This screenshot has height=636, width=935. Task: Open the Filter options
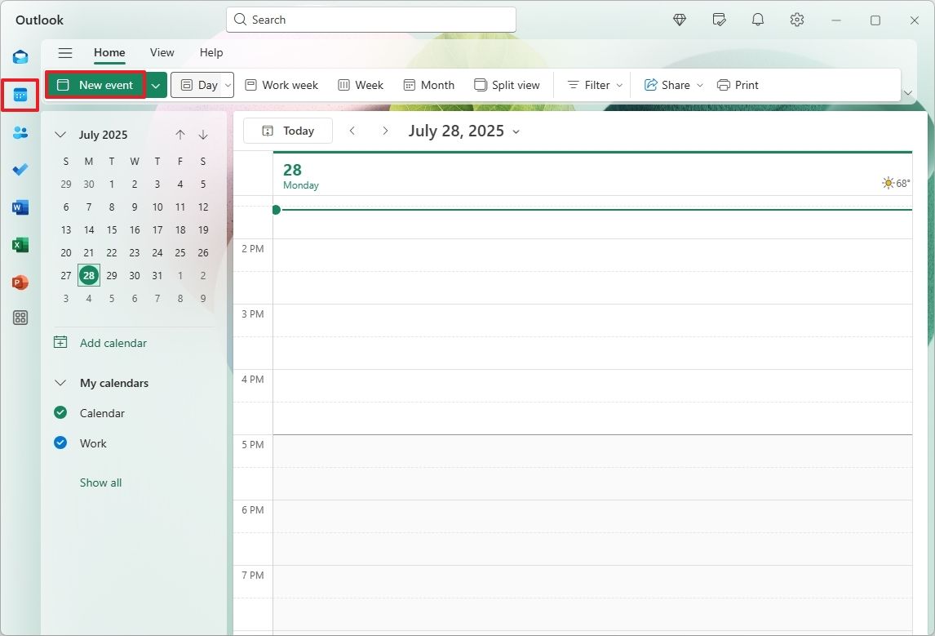click(593, 84)
